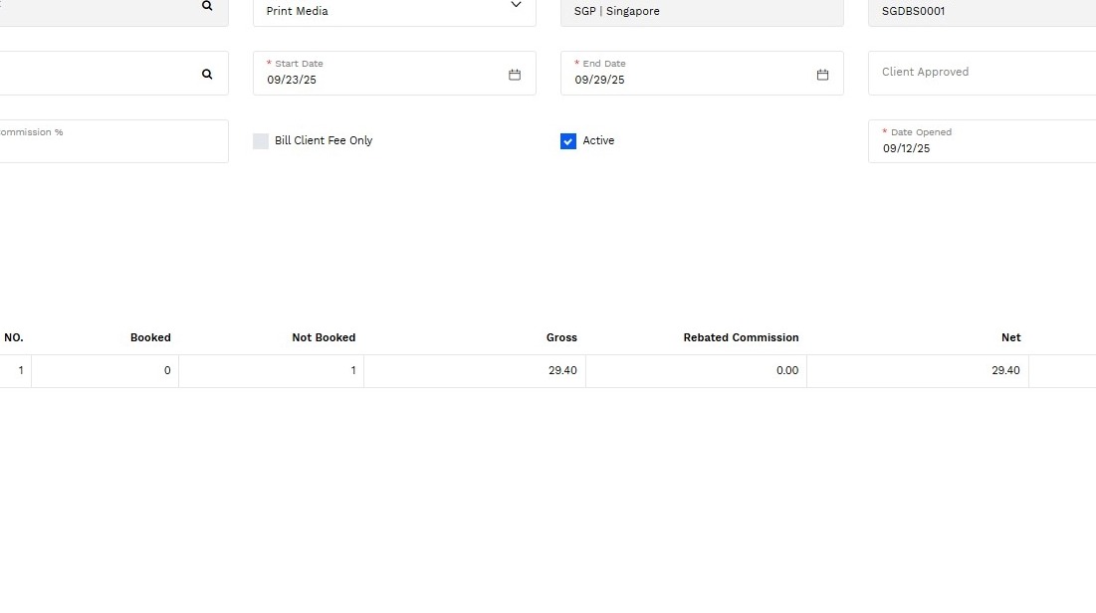1096x613 pixels.
Task: Click the search icon left of Start Date
Action: (207, 74)
